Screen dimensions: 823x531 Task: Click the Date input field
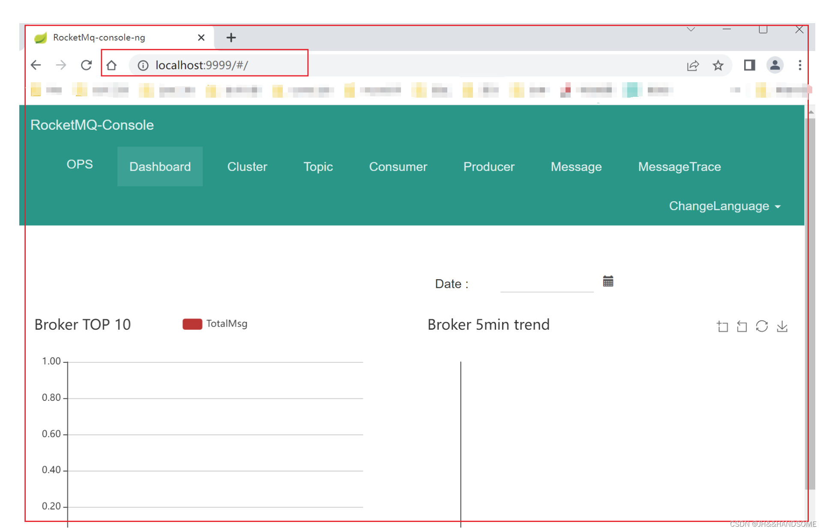547,283
